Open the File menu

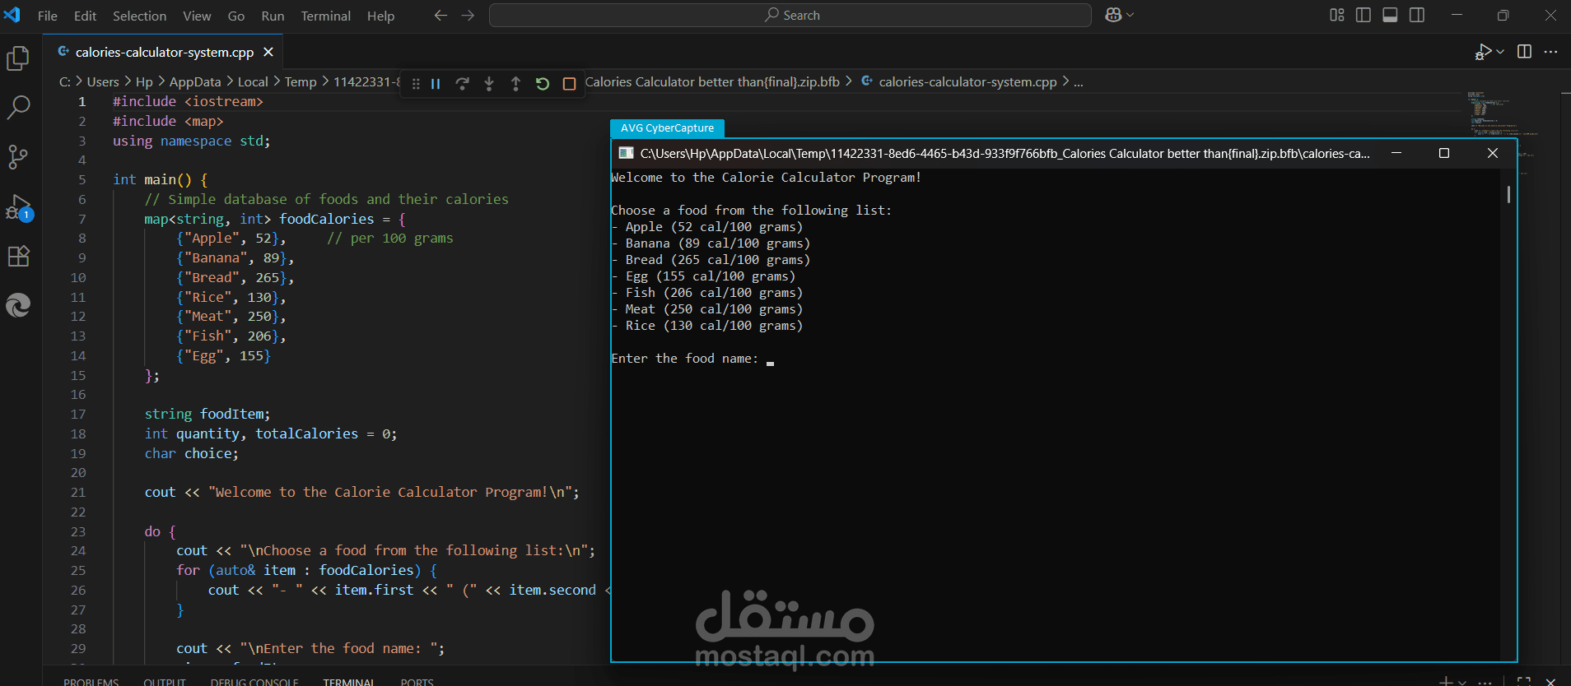pyautogui.click(x=48, y=16)
